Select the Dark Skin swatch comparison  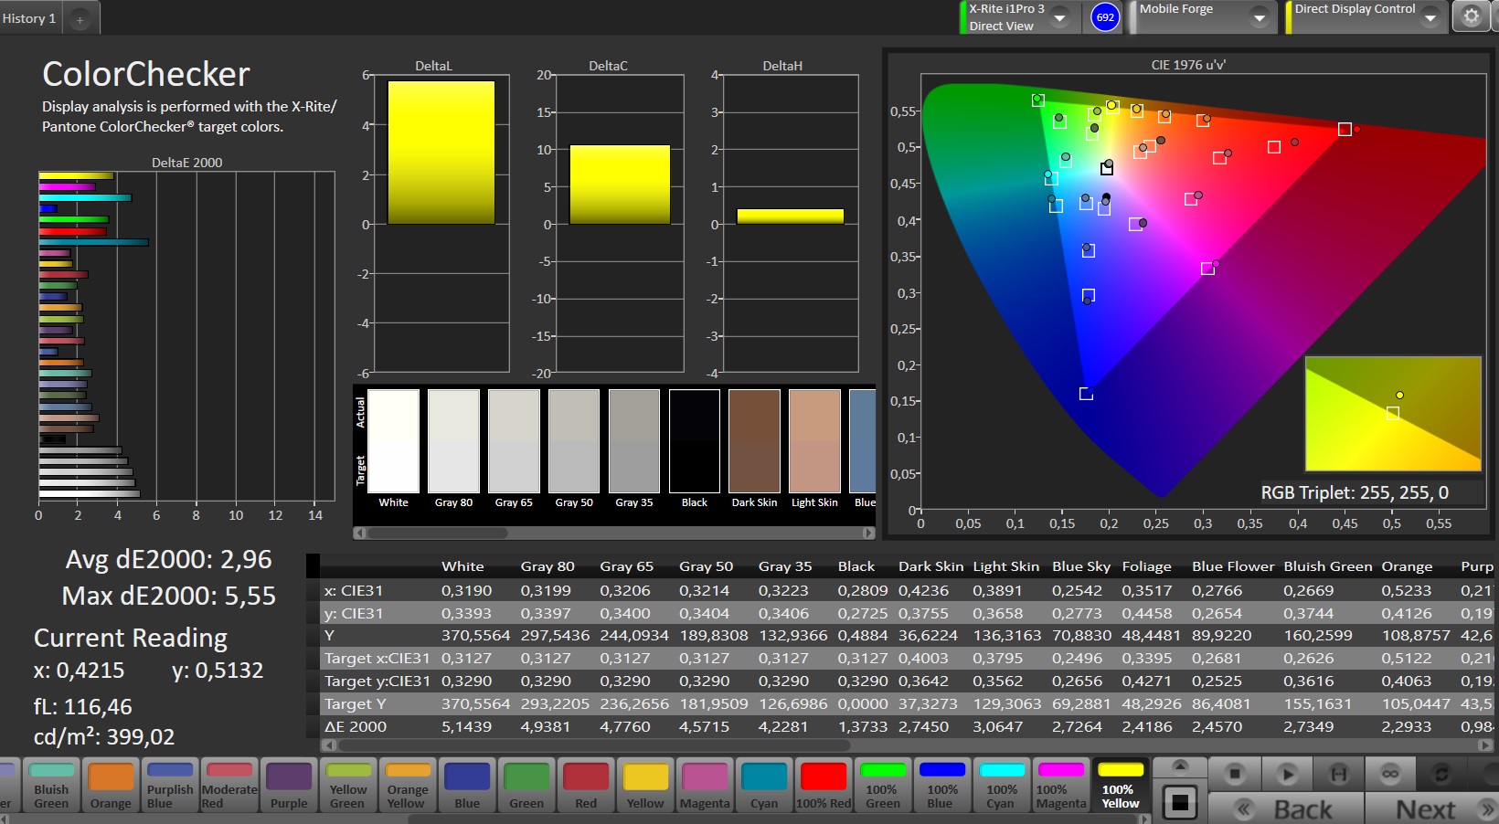point(754,441)
